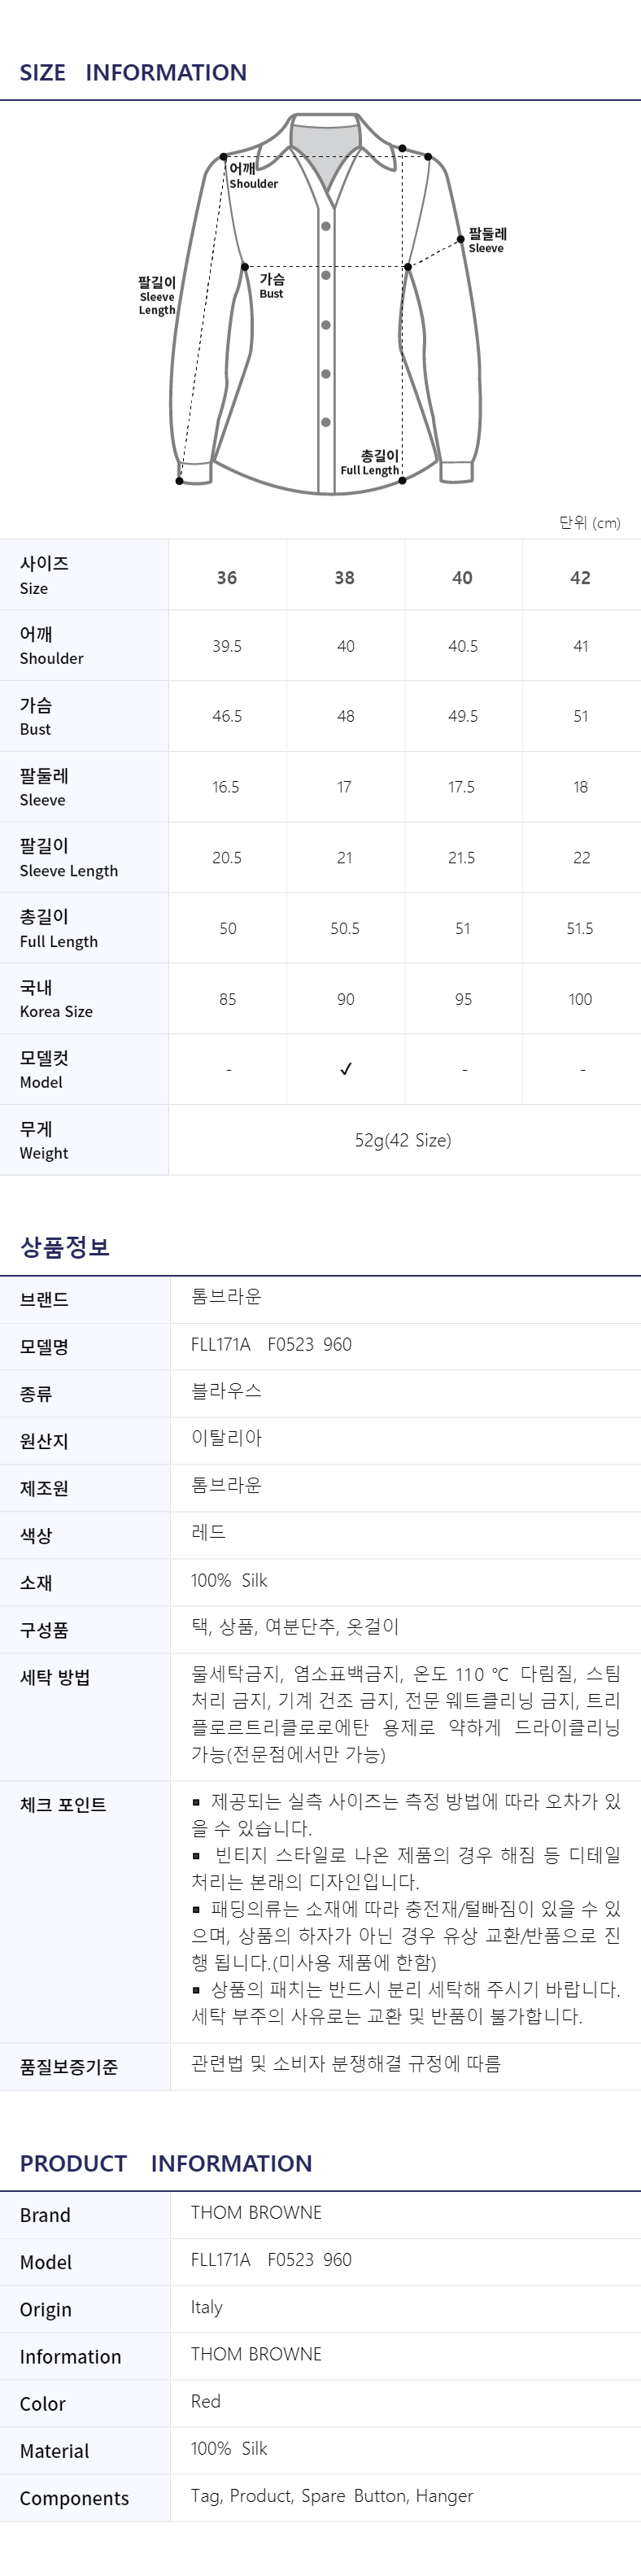This screenshot has width=641, height=2576.
Task: Click the PRODUCT INFORMATION heading
Action: (166, 2162)
